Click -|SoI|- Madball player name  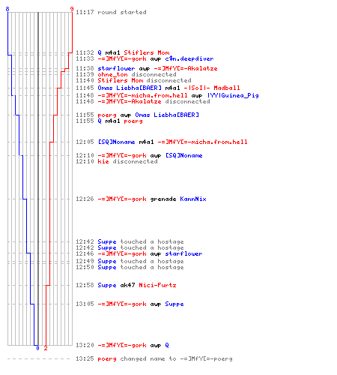click(212, 88)
